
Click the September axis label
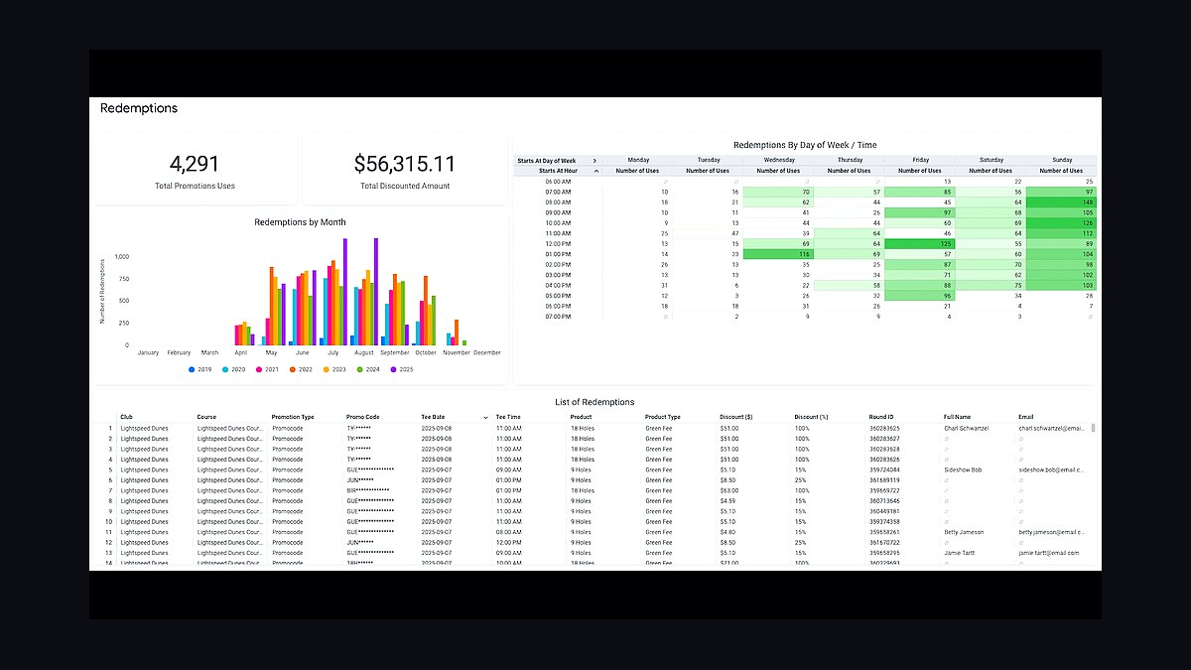pyautogui.click(x=394, y=352)
